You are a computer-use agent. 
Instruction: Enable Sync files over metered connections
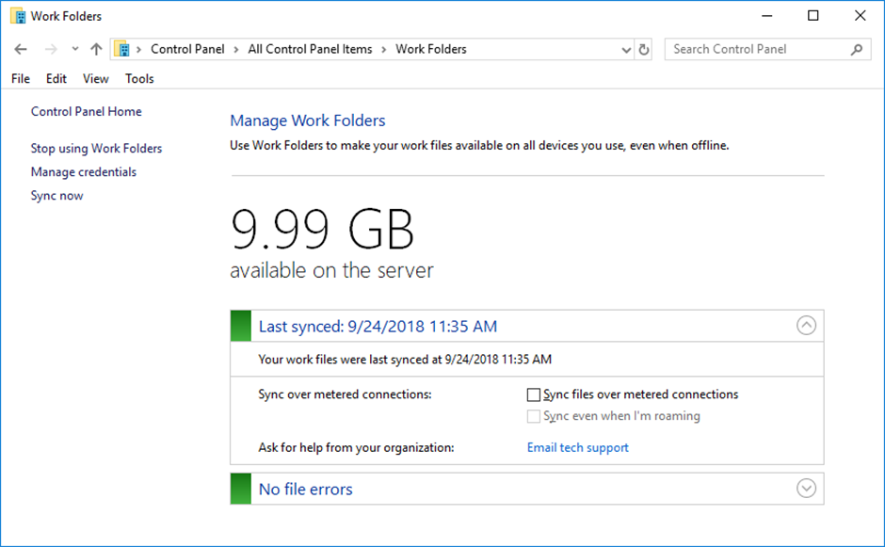tap(534, 394)
